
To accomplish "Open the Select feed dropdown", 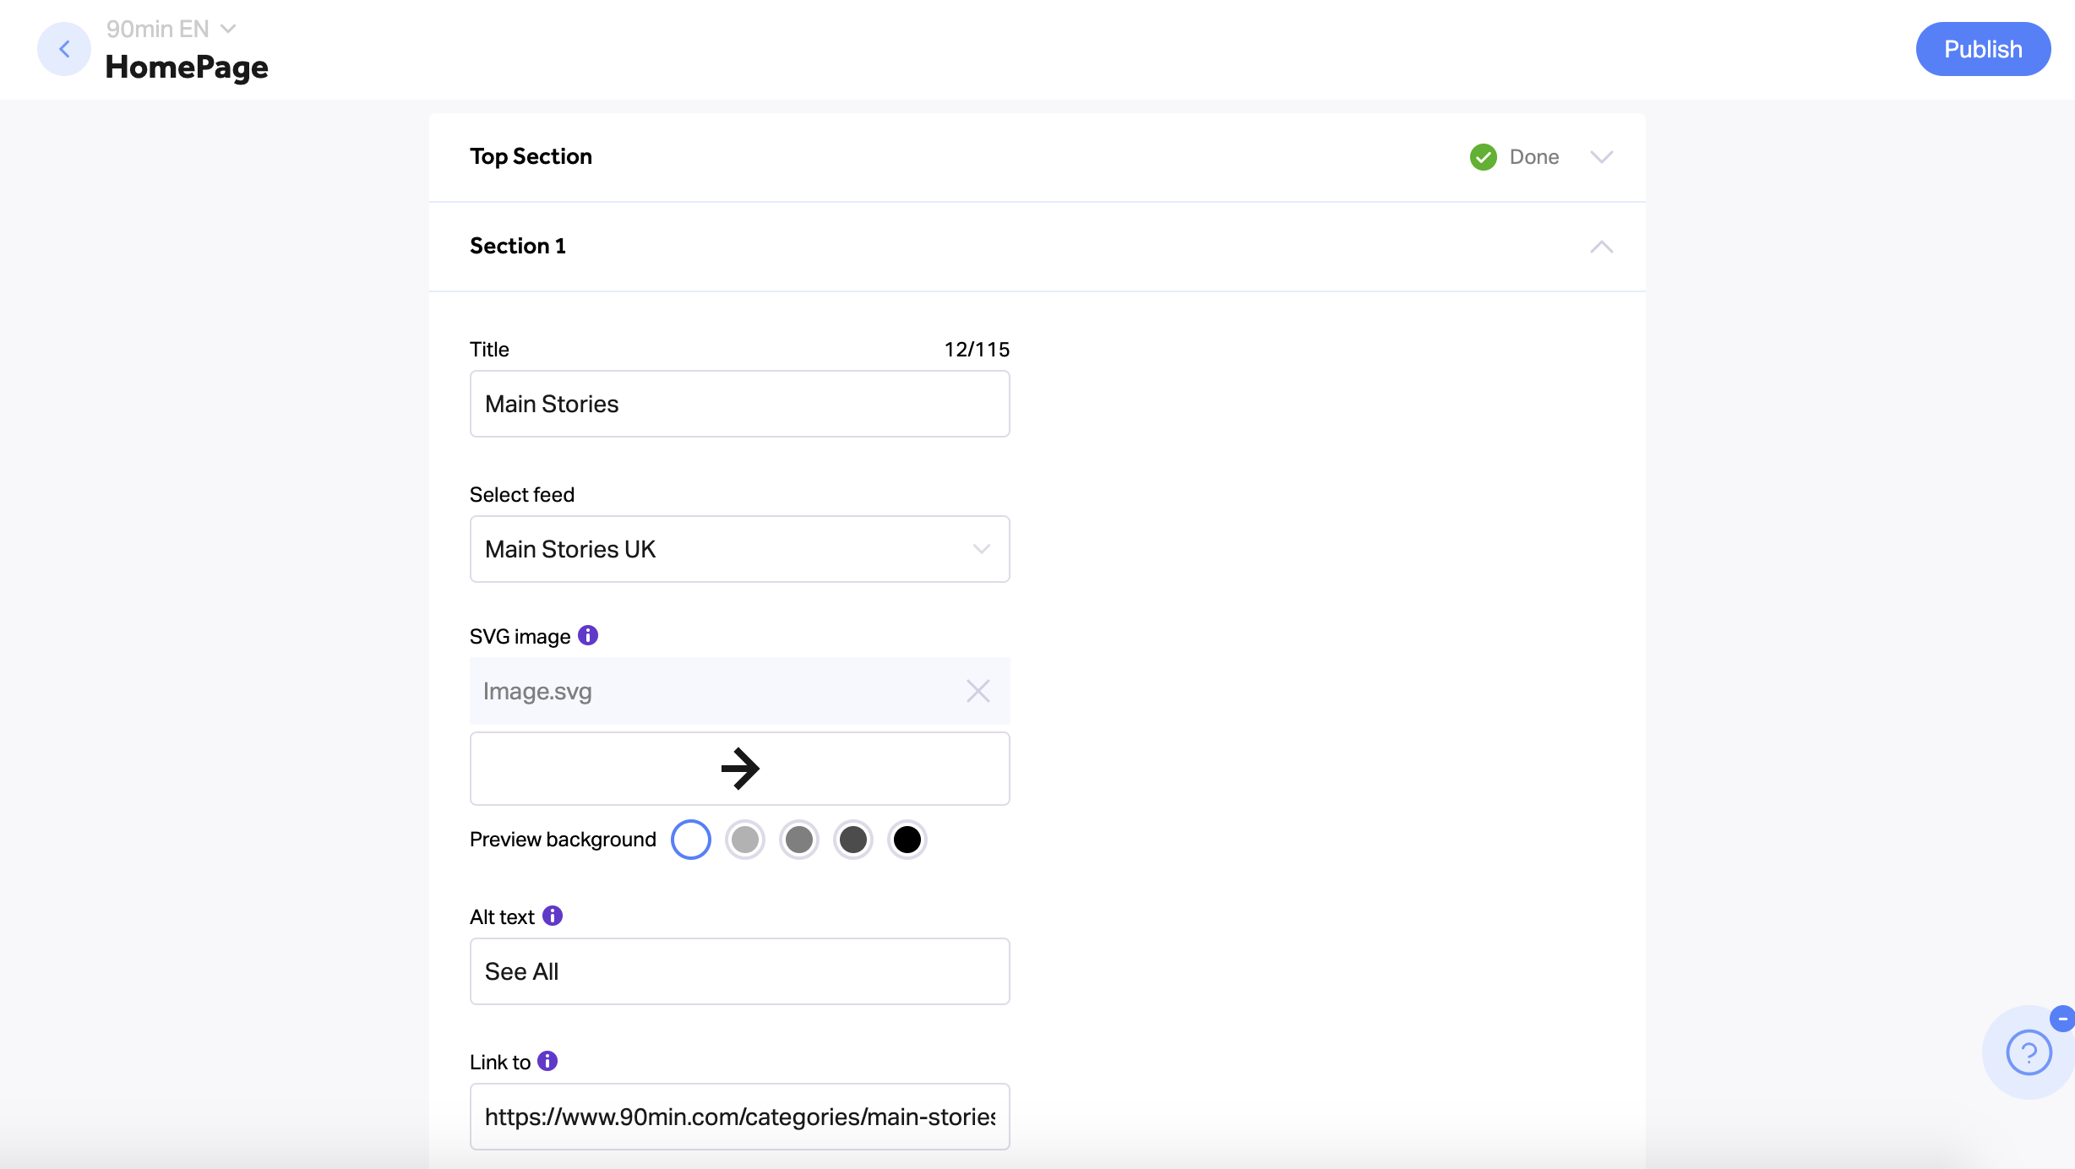I will tap(740, 549).
